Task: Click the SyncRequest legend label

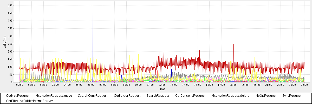Action: point(292,96)
